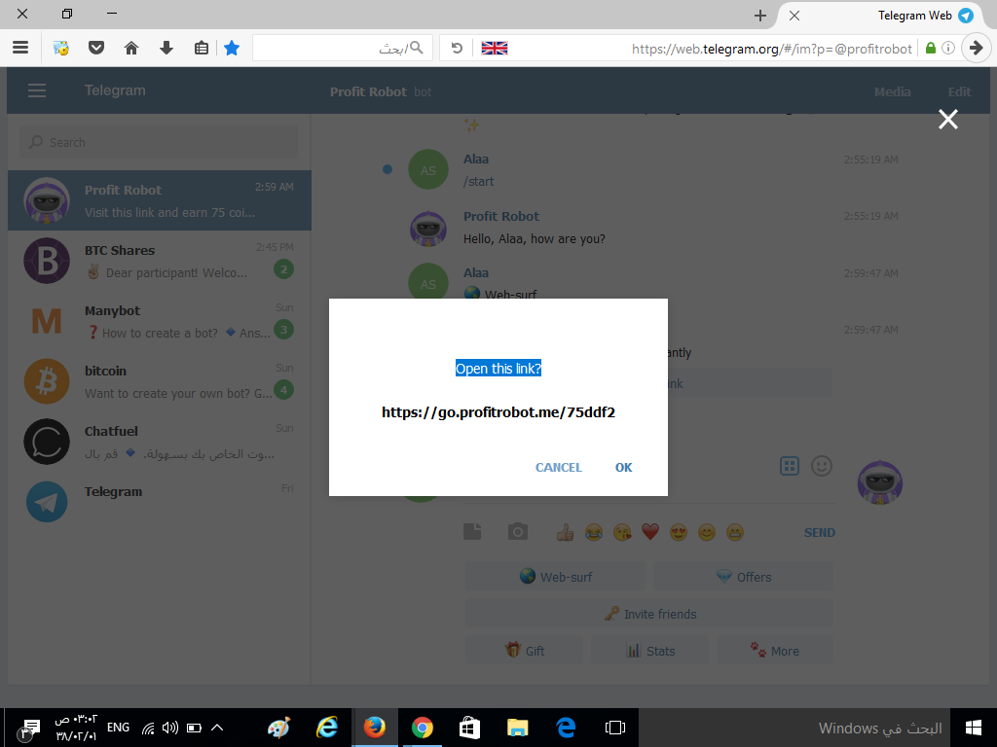Insert the grinning face emoji
This screenshot has width=997, height=747.
734,532
